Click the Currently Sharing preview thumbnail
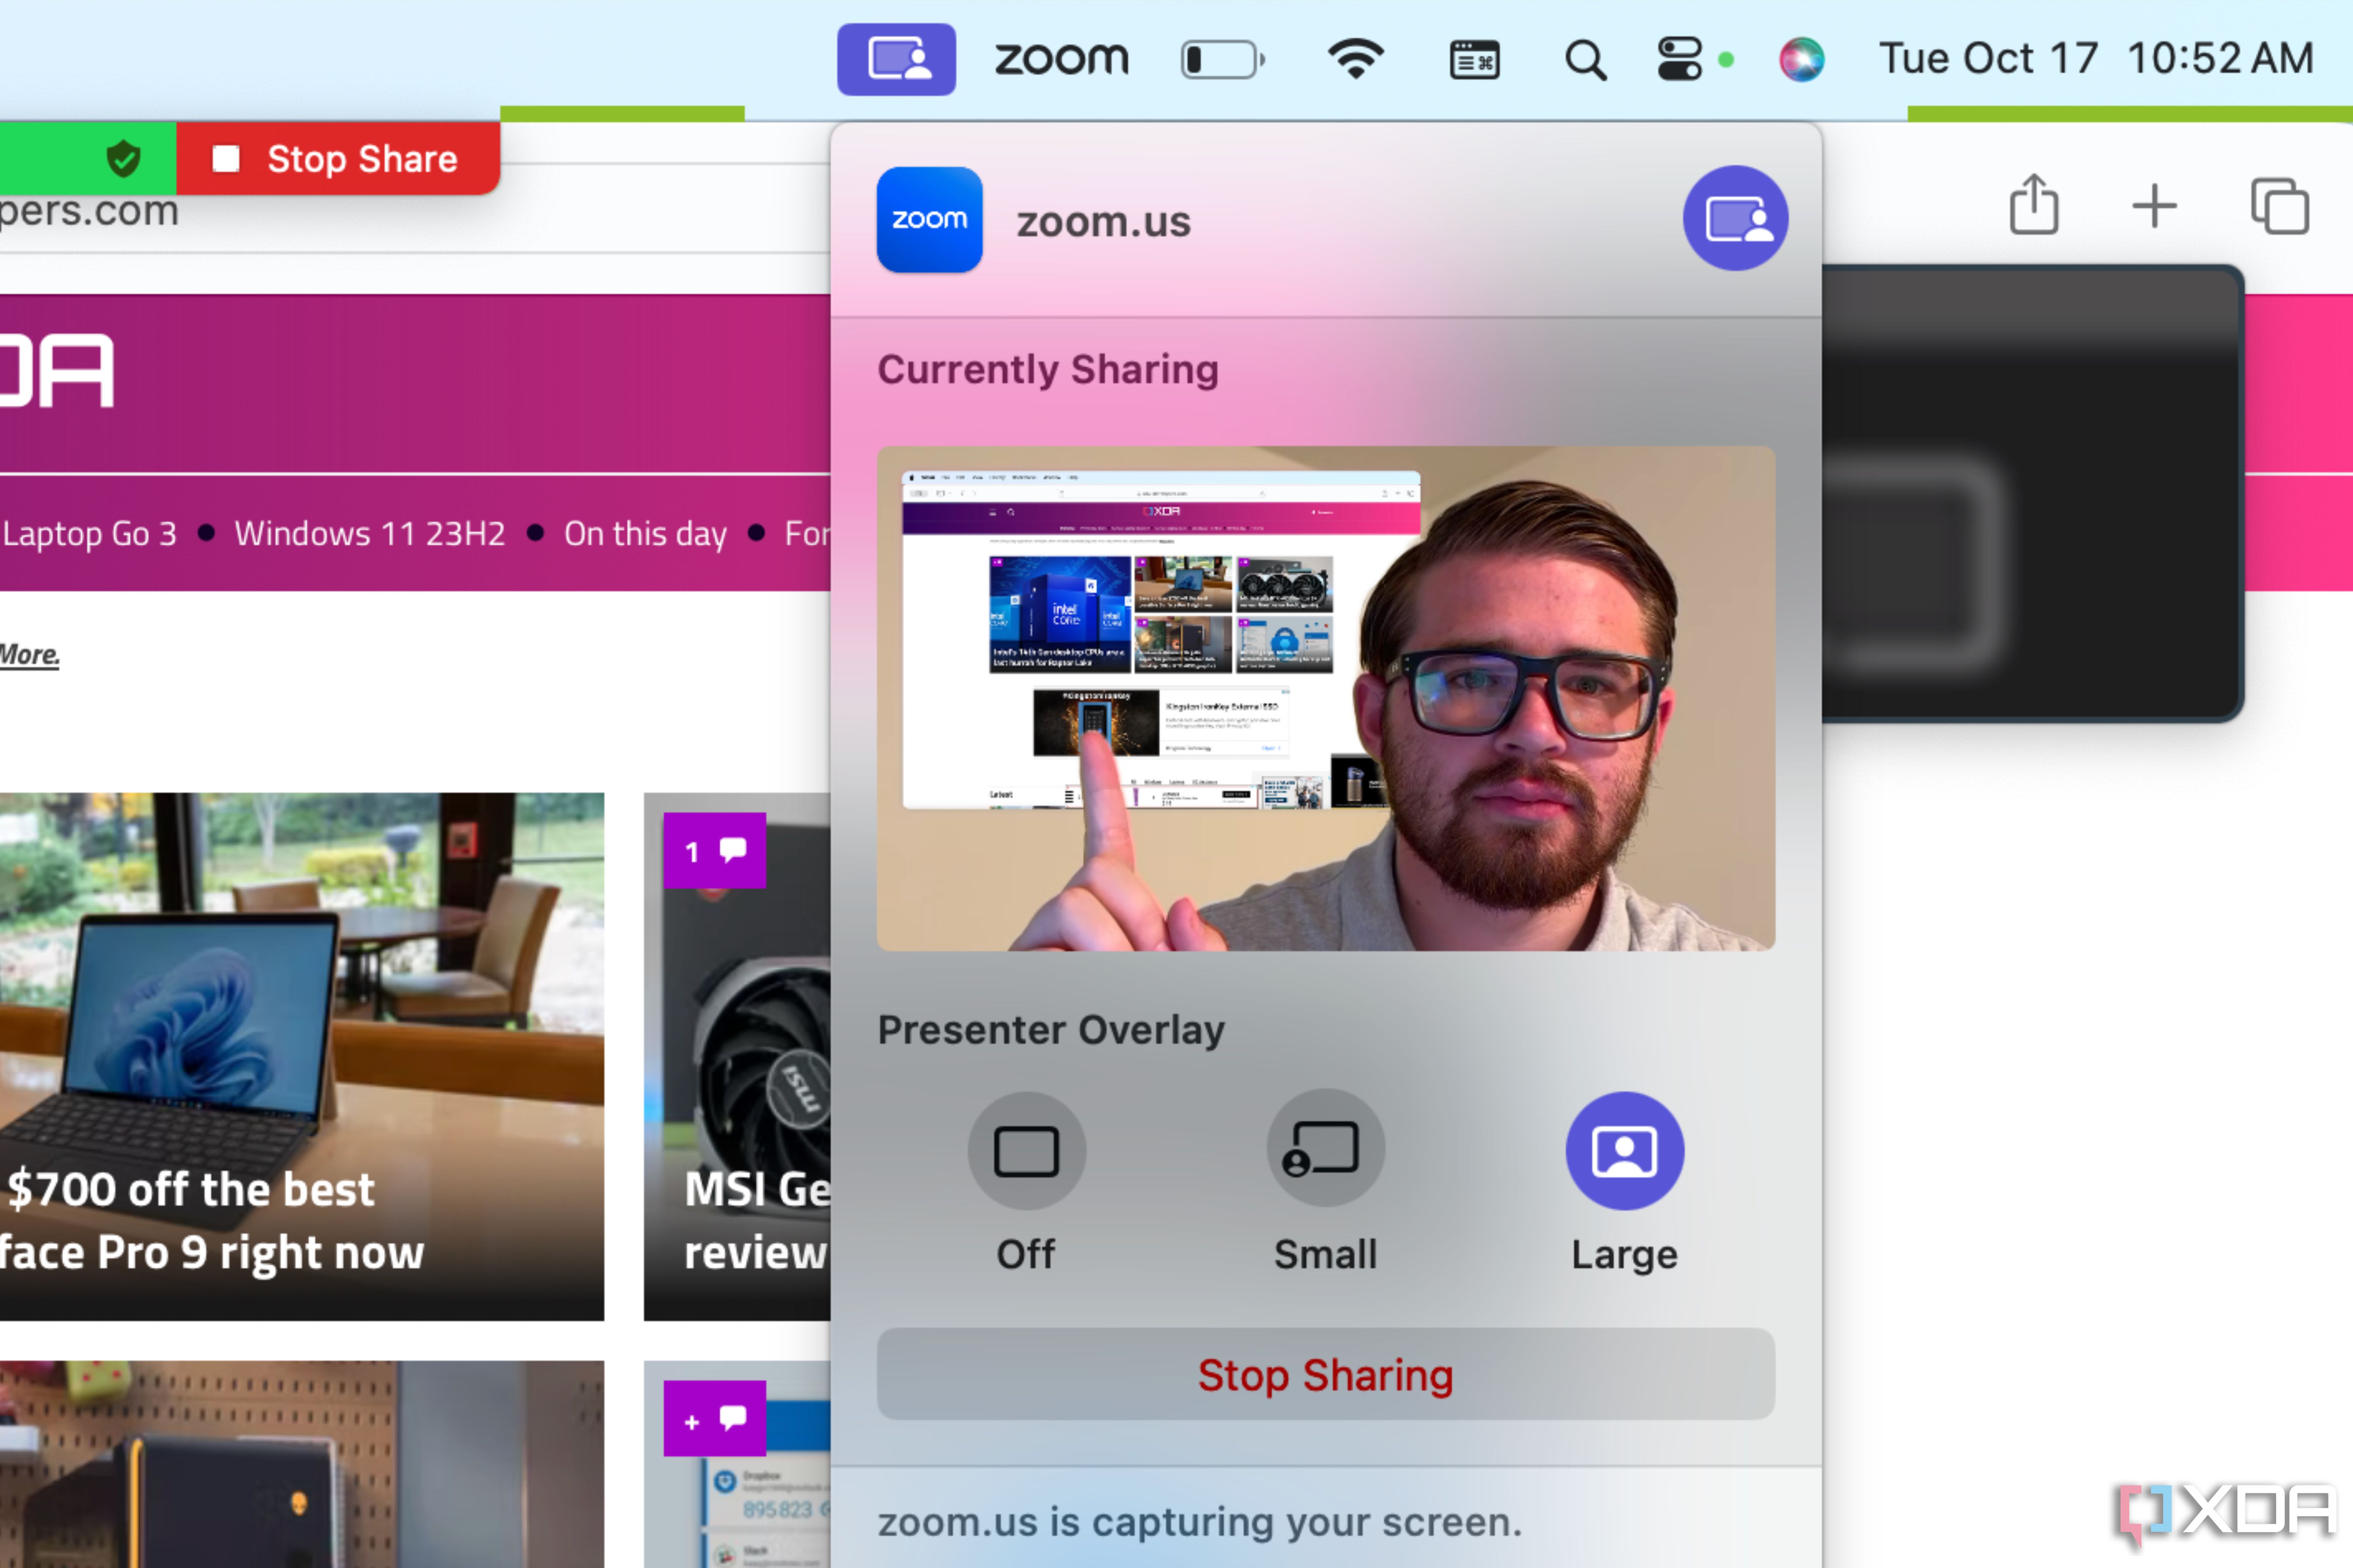This screenshot has width=2353, height=1568. click(x=1326, y=698)
